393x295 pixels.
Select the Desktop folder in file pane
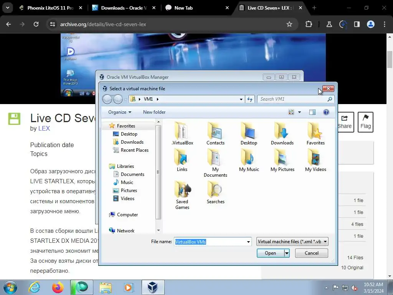click(x=249, y=133)
